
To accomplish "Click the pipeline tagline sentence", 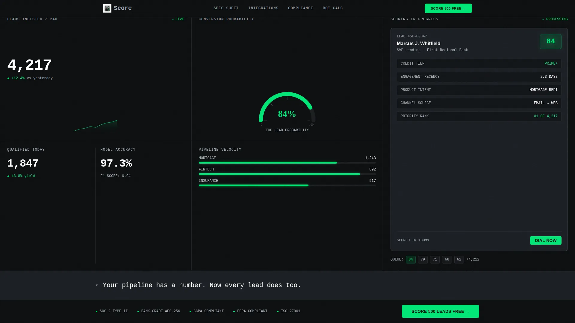I will (x=202, y=285).
